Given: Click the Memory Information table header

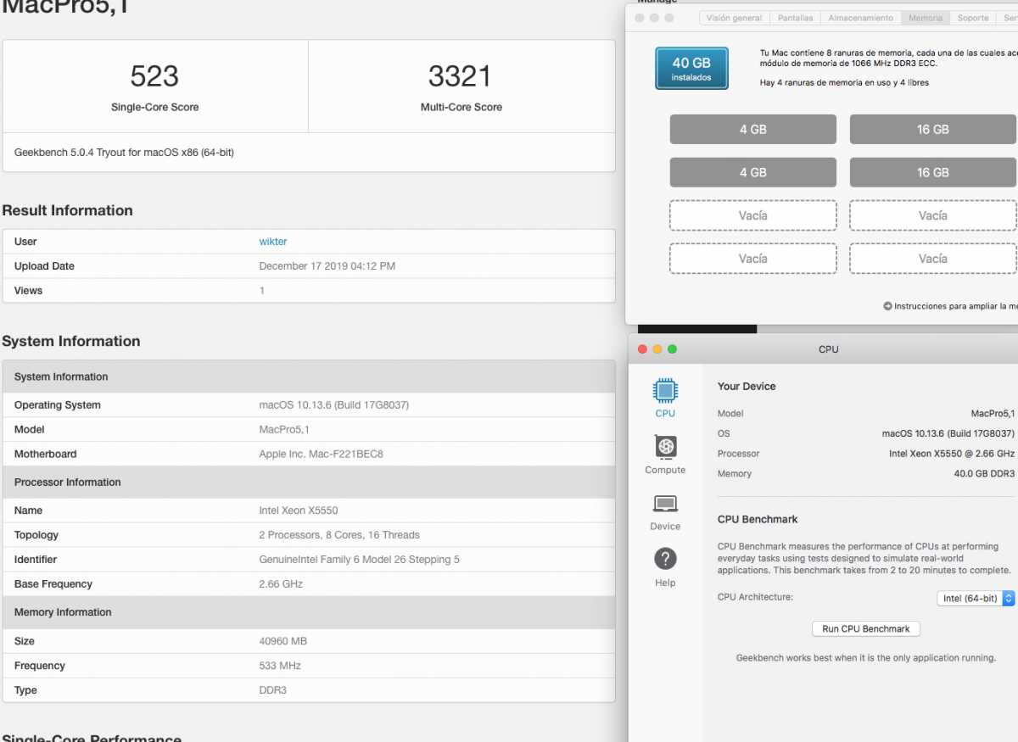Looking at the screenshot, I should coord(309,612).
